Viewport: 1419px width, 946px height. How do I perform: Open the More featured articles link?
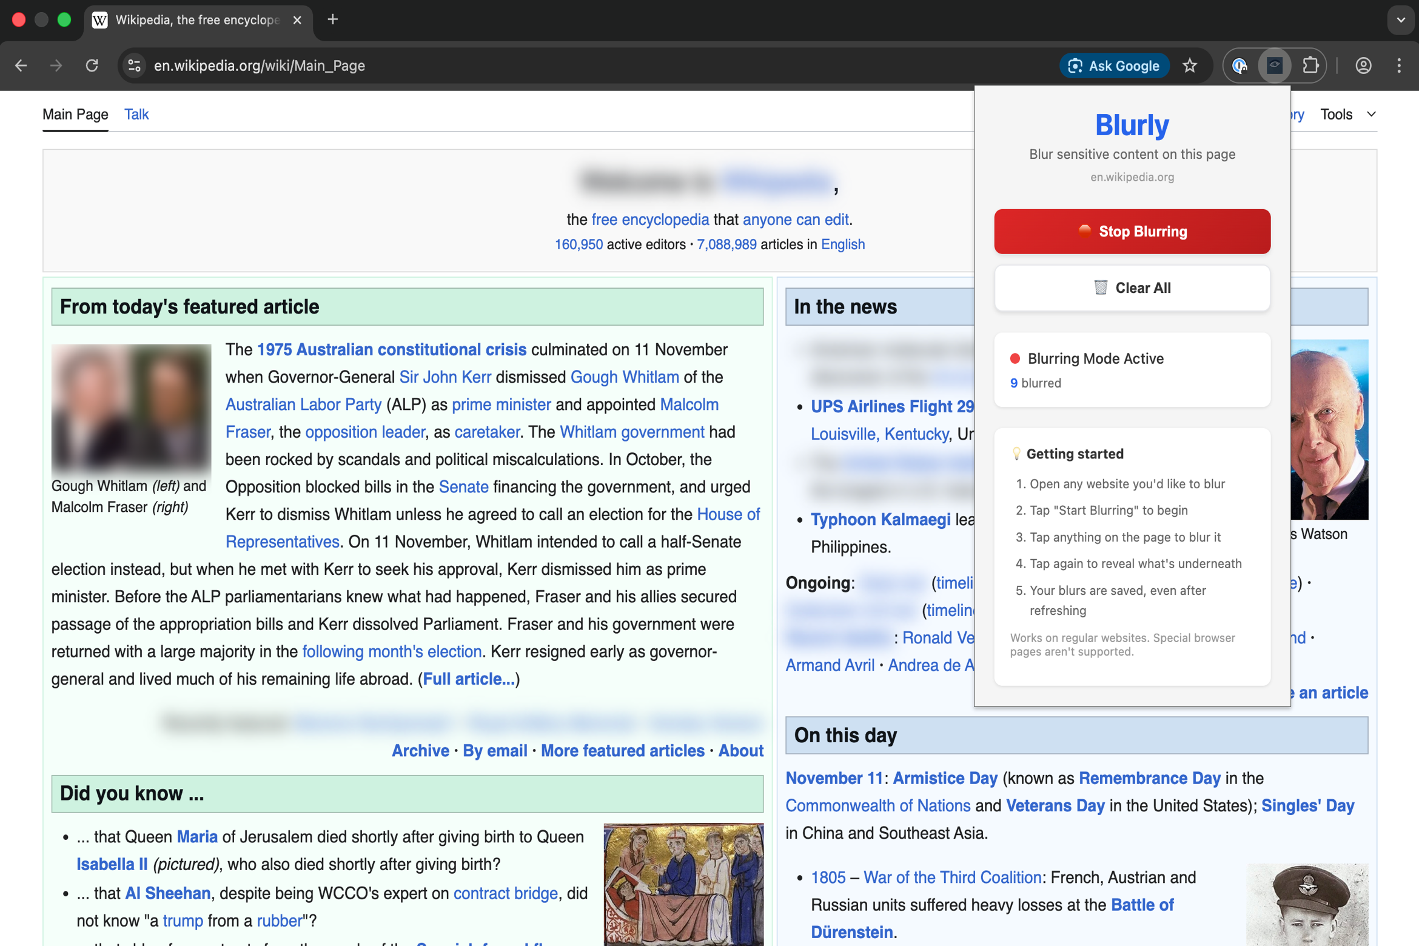(x=622, y=750)
